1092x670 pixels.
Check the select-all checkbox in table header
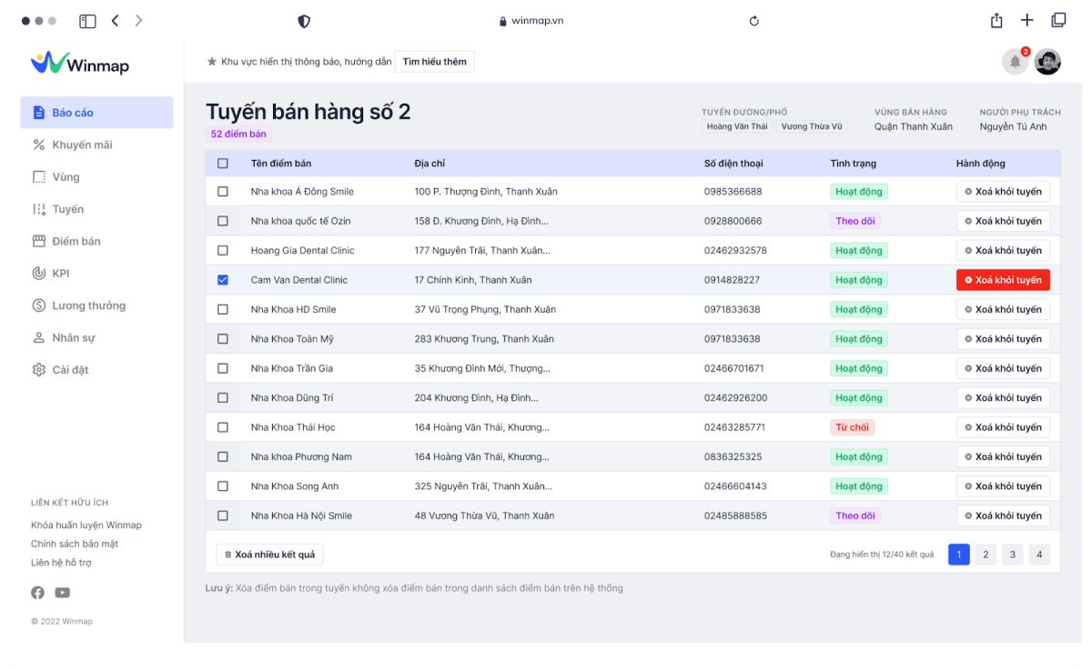point(223,164)
